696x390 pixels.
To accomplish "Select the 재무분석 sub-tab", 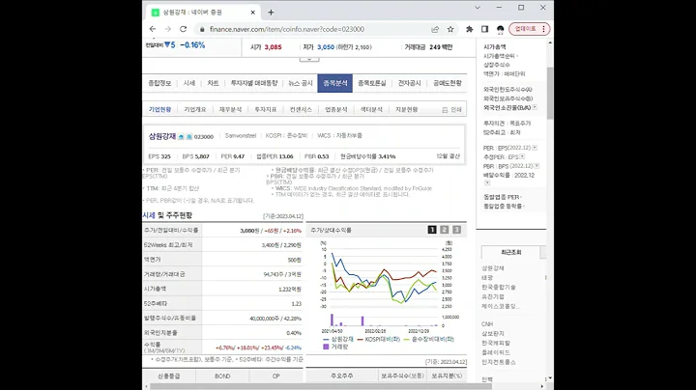I will tap(230, 109).
